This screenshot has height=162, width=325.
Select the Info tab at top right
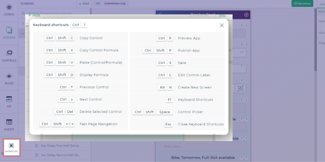click(321, 4)
